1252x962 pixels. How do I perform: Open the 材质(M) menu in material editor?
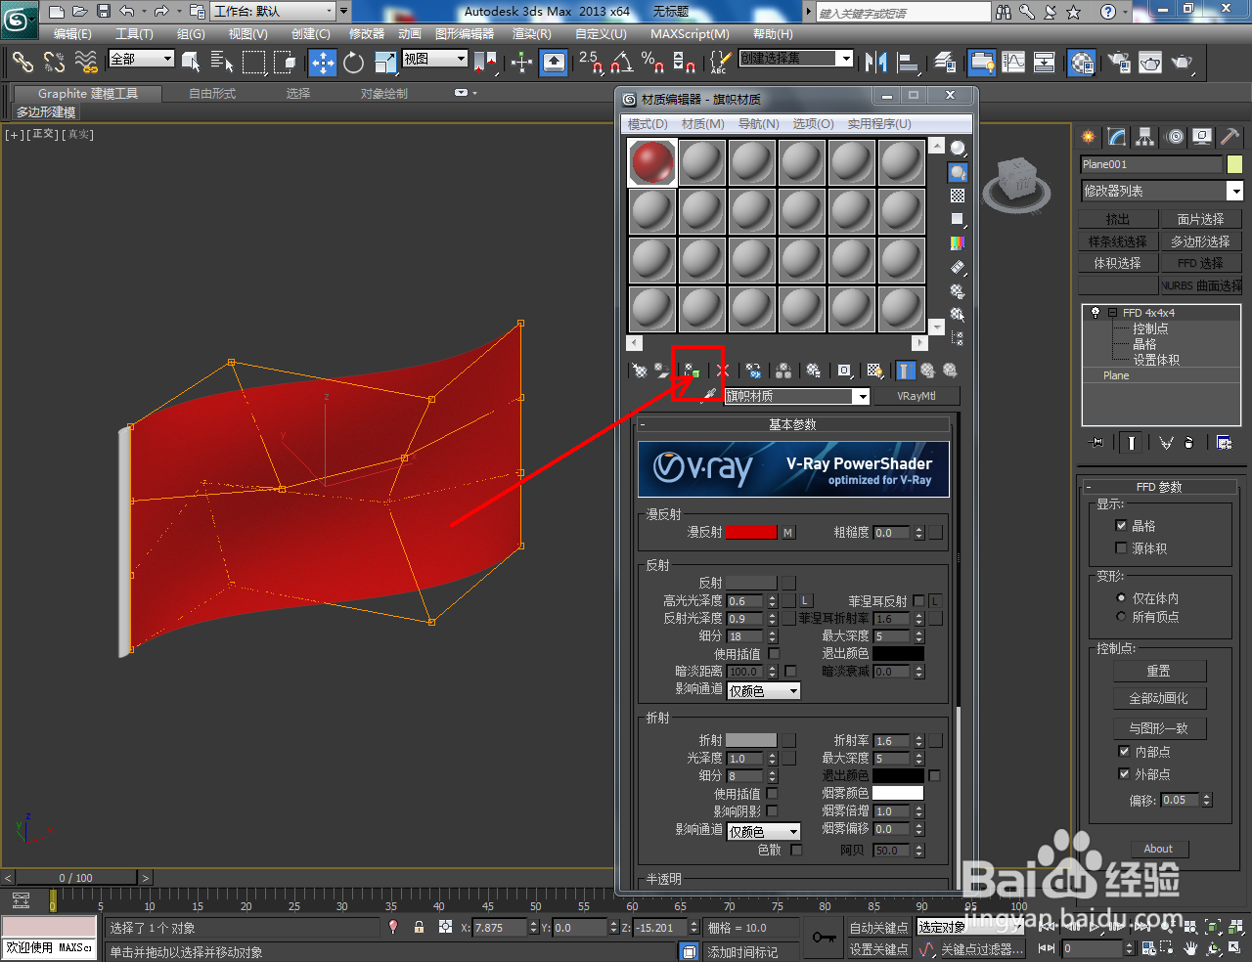(x=702, y=124)
